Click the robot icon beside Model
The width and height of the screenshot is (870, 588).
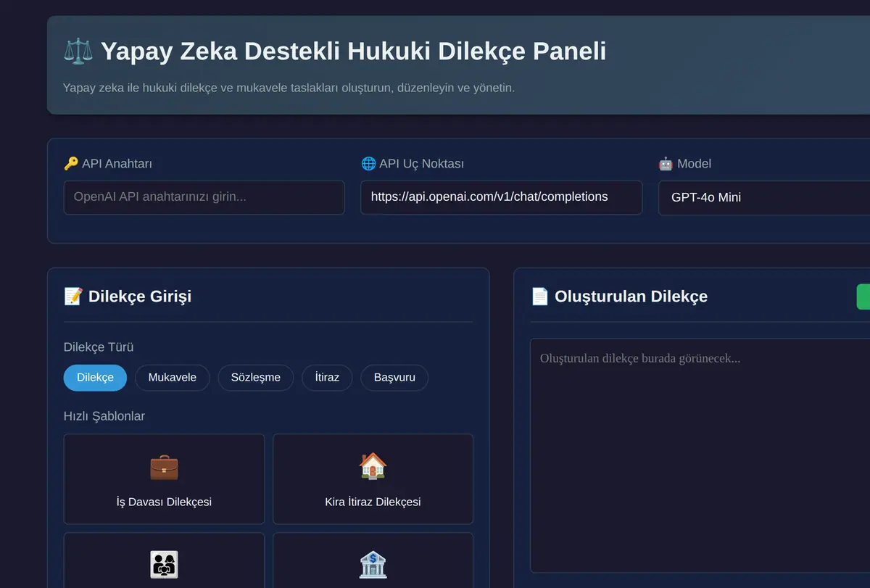coord(666,164)
